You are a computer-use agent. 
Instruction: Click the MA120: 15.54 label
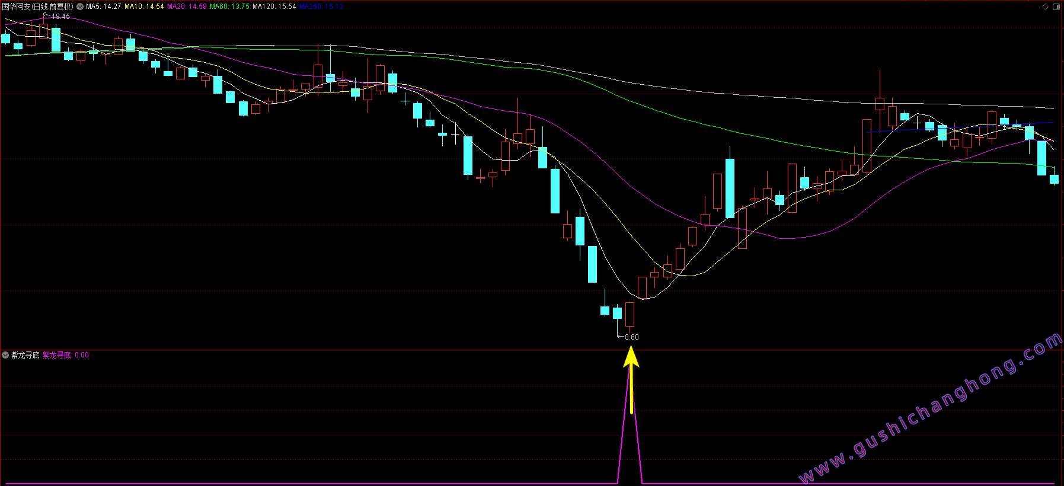coord(274,7)
